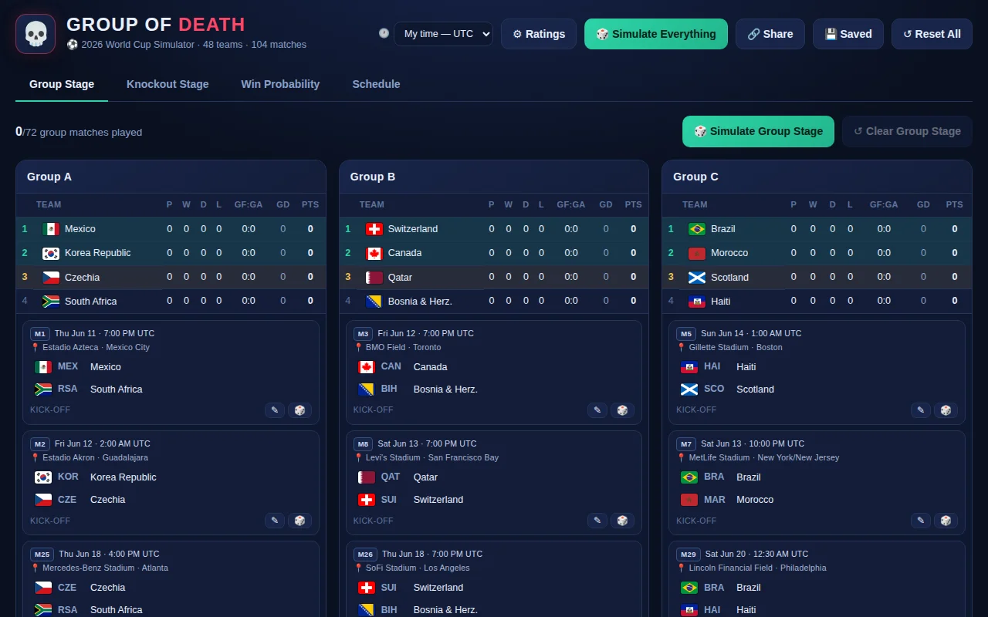Viewport: 988px width, 617px height.
Task: Click the Group C heading
Action: [695, 177]
